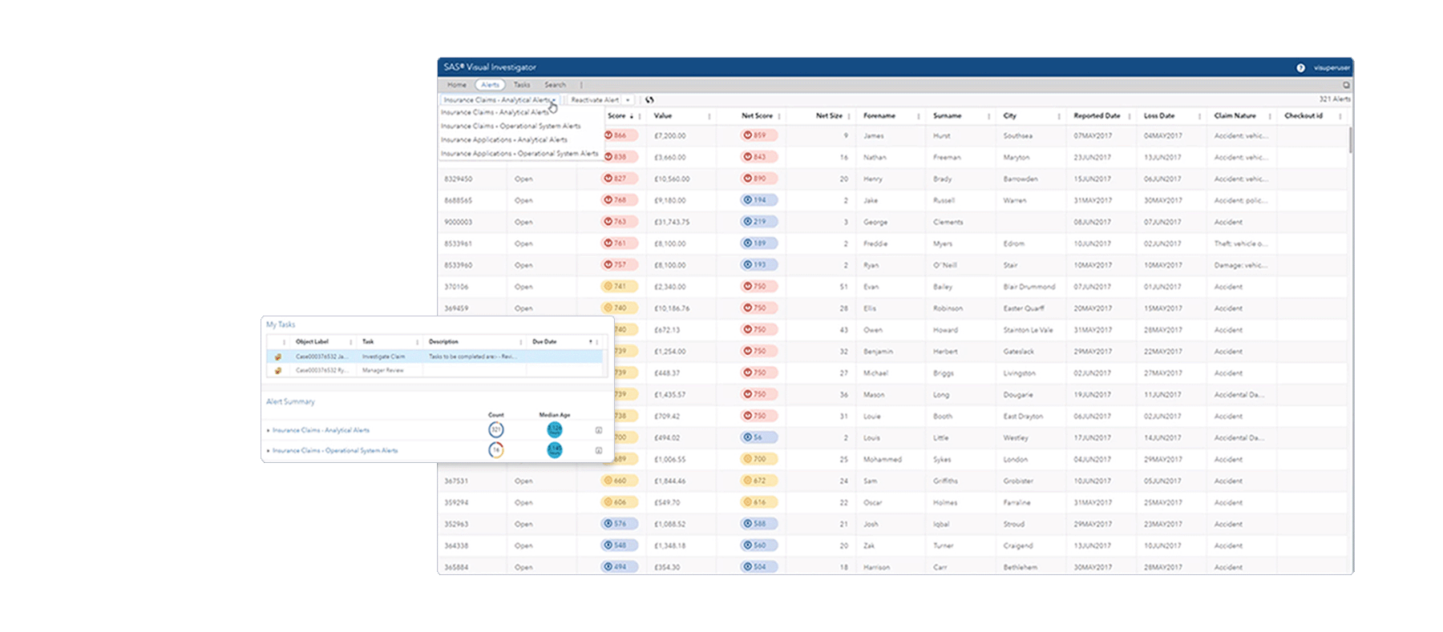The height and width of the screenshot is (632, 1443).
Task: Switch to the Tasks tab
Action: pos(522,85)
